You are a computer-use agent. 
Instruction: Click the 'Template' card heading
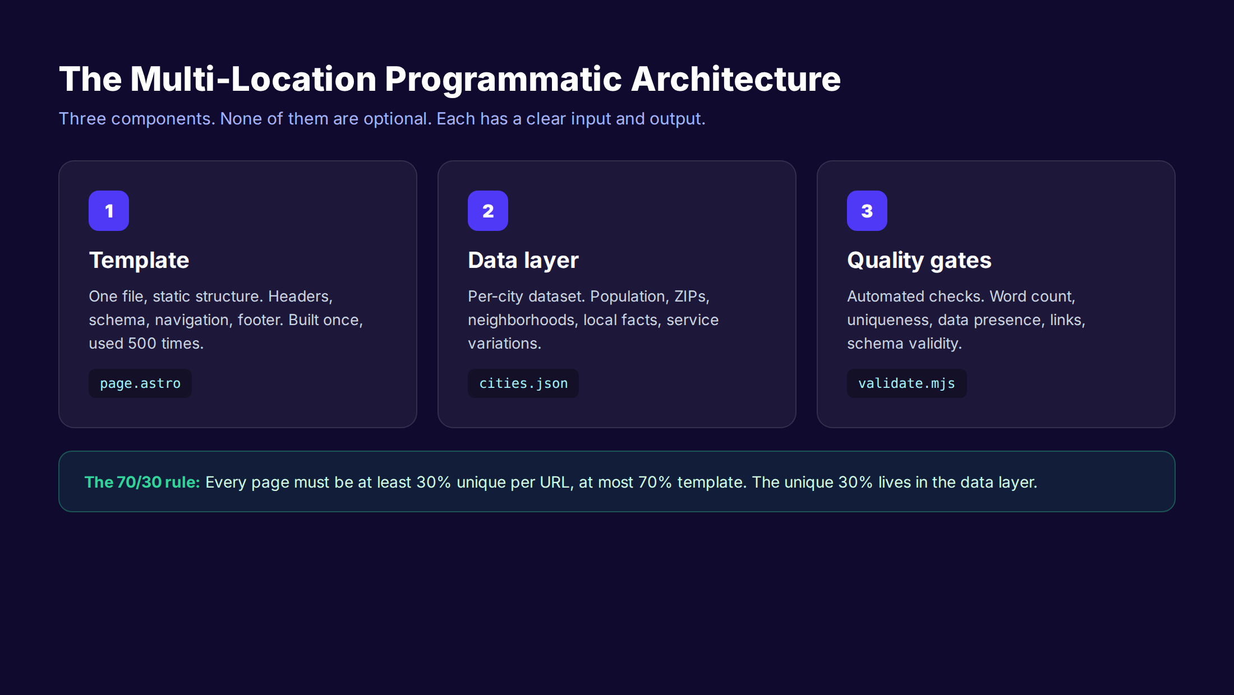pos(139,261)
